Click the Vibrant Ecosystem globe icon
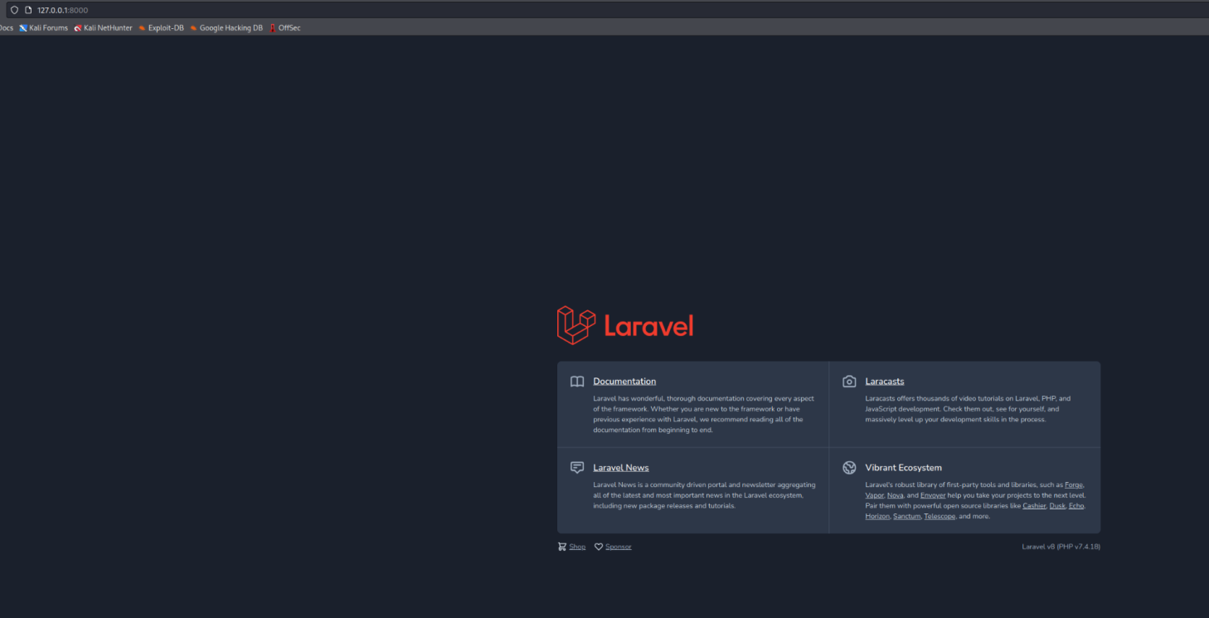 (x=849, y=468)
